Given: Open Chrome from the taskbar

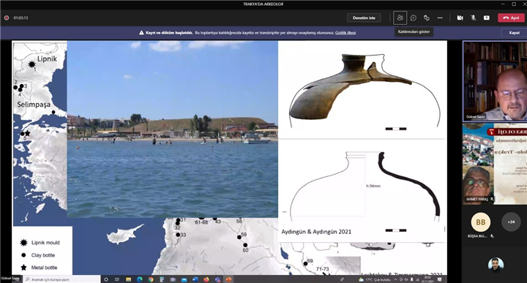Looking at the screenshot, I should (151, 279).
